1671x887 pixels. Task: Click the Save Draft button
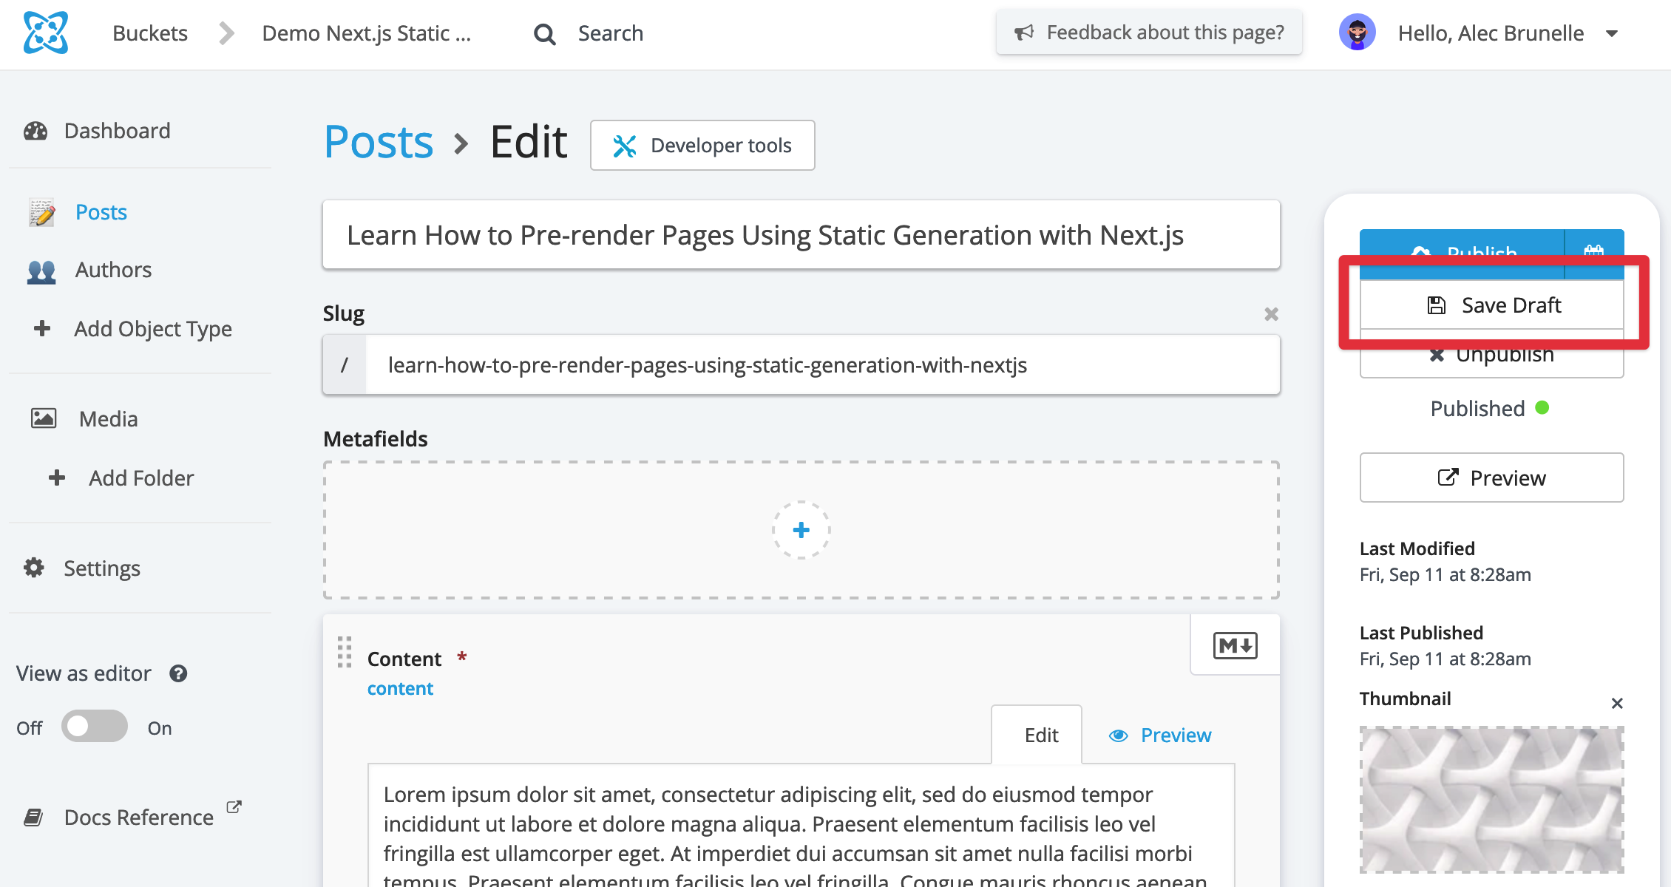(x=1493, y=305)
